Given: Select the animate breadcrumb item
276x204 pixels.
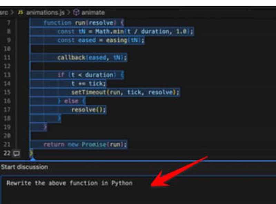Looking at the screenshot, I should click(93, 12).
